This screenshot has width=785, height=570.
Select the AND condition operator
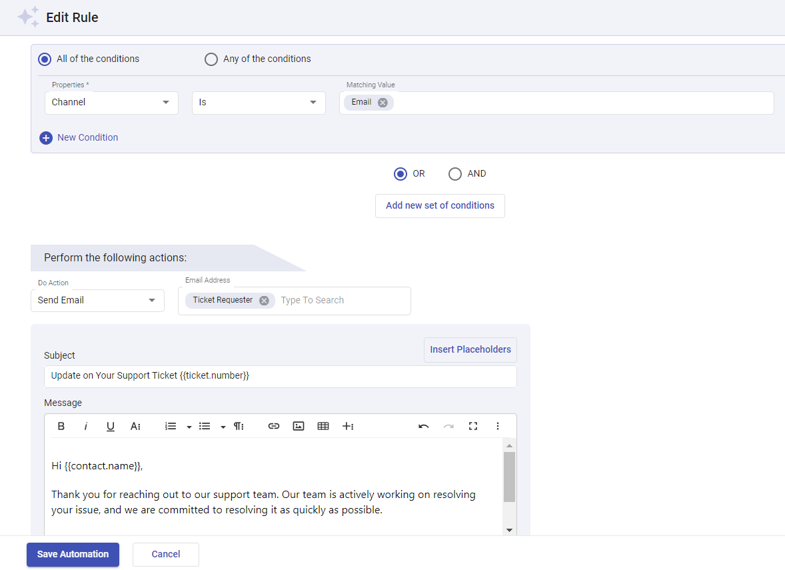click(456, 173)
